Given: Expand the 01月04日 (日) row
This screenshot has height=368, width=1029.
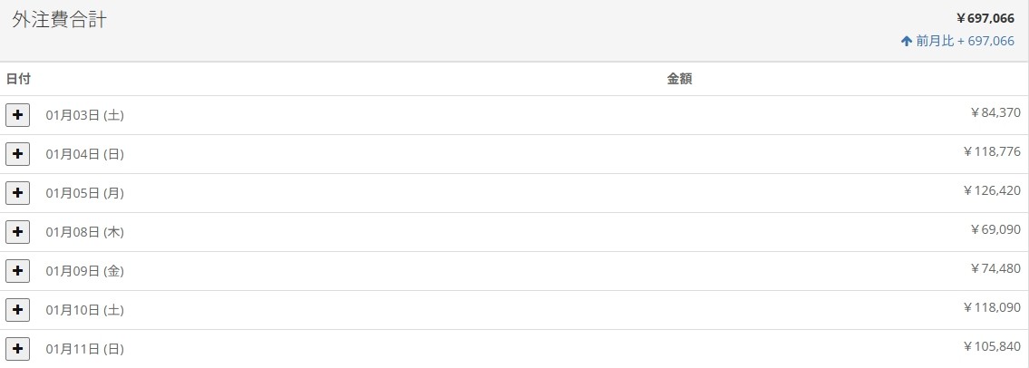Looking at the screenshot, I should click(x=17, y=154).
